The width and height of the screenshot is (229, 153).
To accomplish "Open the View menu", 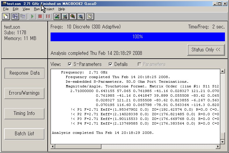I will pyautogui.click(x=26, y=9).
